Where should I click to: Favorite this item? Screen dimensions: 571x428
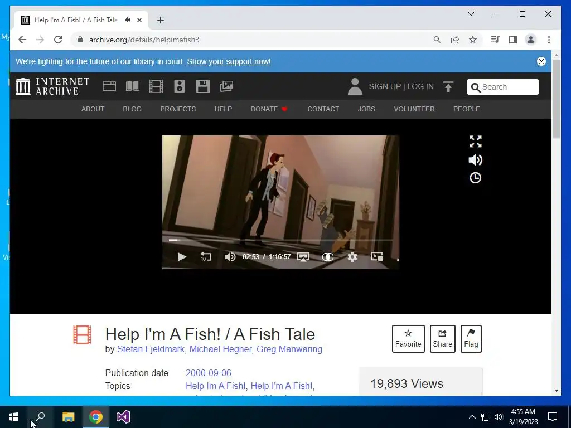pos(408,339)
